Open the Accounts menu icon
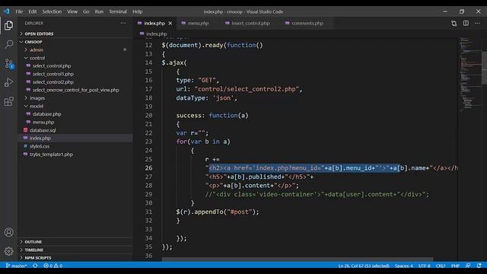487x274 pixels. click(x=8, y=232)
